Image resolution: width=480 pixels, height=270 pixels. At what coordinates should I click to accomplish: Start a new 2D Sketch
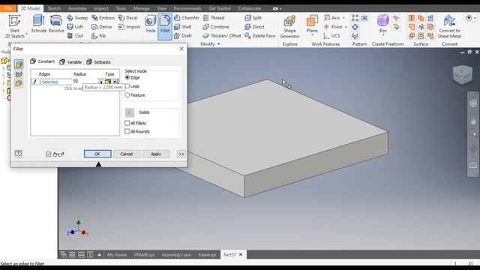(x=14, y=27)
